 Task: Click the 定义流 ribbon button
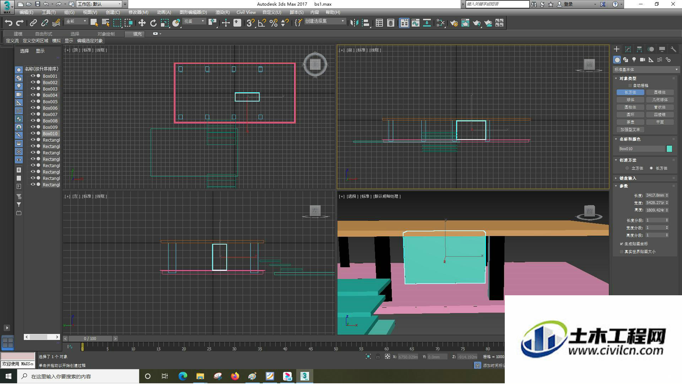12,41
